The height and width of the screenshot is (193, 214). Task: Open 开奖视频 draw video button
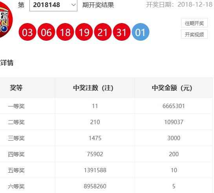(194, 34)
